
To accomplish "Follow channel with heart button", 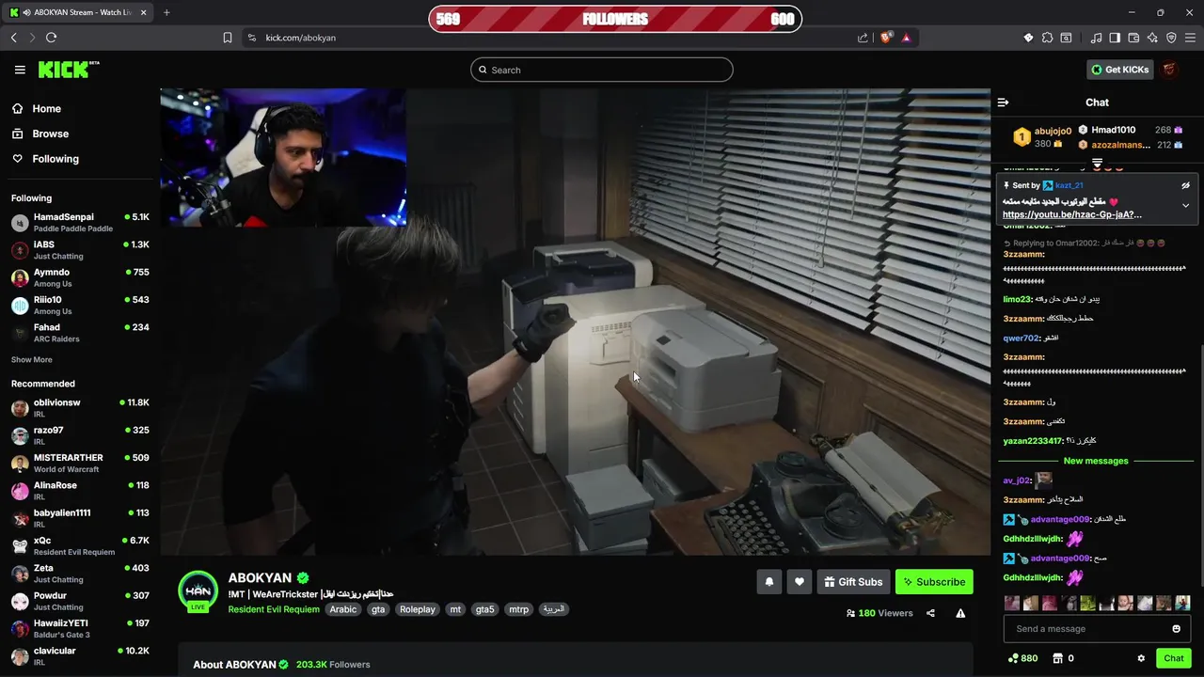I will pyautogui.click(x=800, y=582).
